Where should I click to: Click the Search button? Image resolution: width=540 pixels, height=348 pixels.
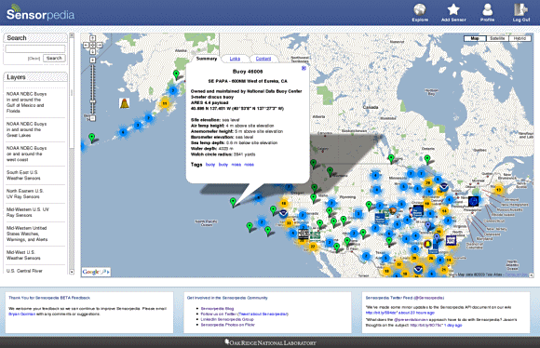[54, 59]
